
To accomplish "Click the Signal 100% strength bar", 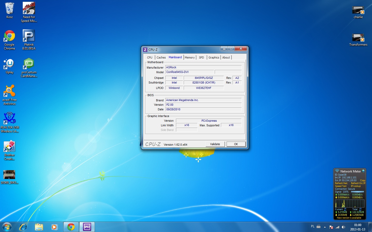I will pos(358,192).
